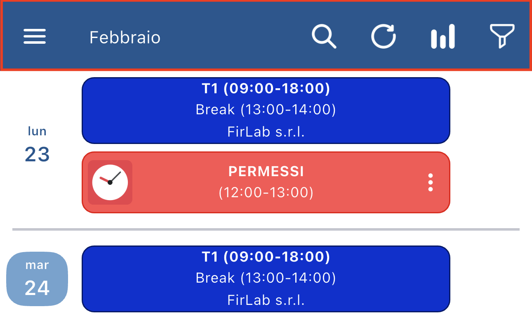Select the highlighted mar 24 date badge

coord(37,279)
